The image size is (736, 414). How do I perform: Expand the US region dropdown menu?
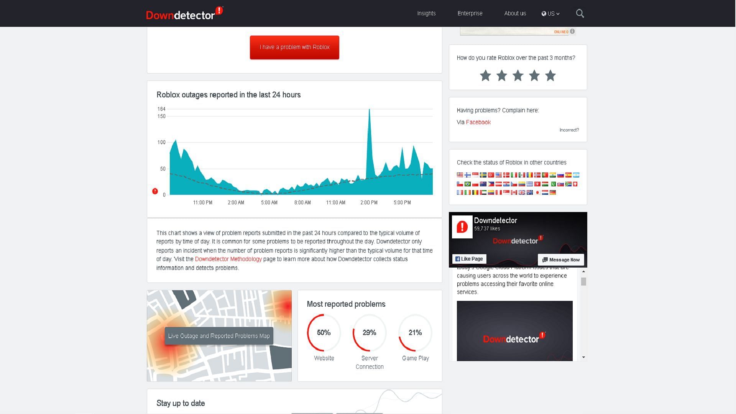[x=550, y=14]
